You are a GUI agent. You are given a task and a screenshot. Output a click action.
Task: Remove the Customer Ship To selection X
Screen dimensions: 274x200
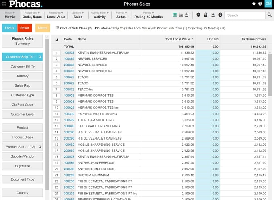tap(40, 57)
